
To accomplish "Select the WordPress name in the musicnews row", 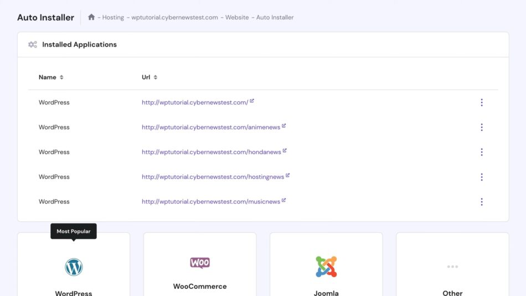I will [x=54, y=202].
